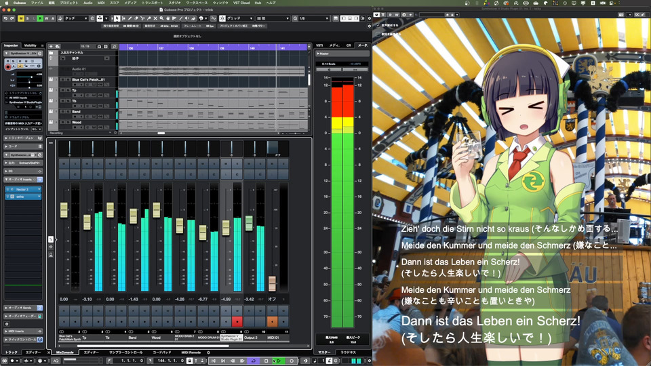The width and height of the screenshot is (651, 366).
Task: Click the seika insert slot
Action: tap(24, 197)
